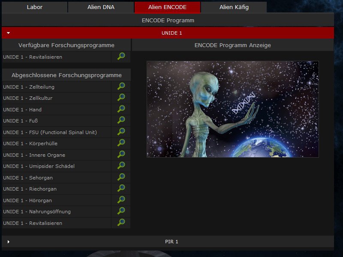
Task: Click magnifier beside Hörorgan
Action: coord(121,200)
